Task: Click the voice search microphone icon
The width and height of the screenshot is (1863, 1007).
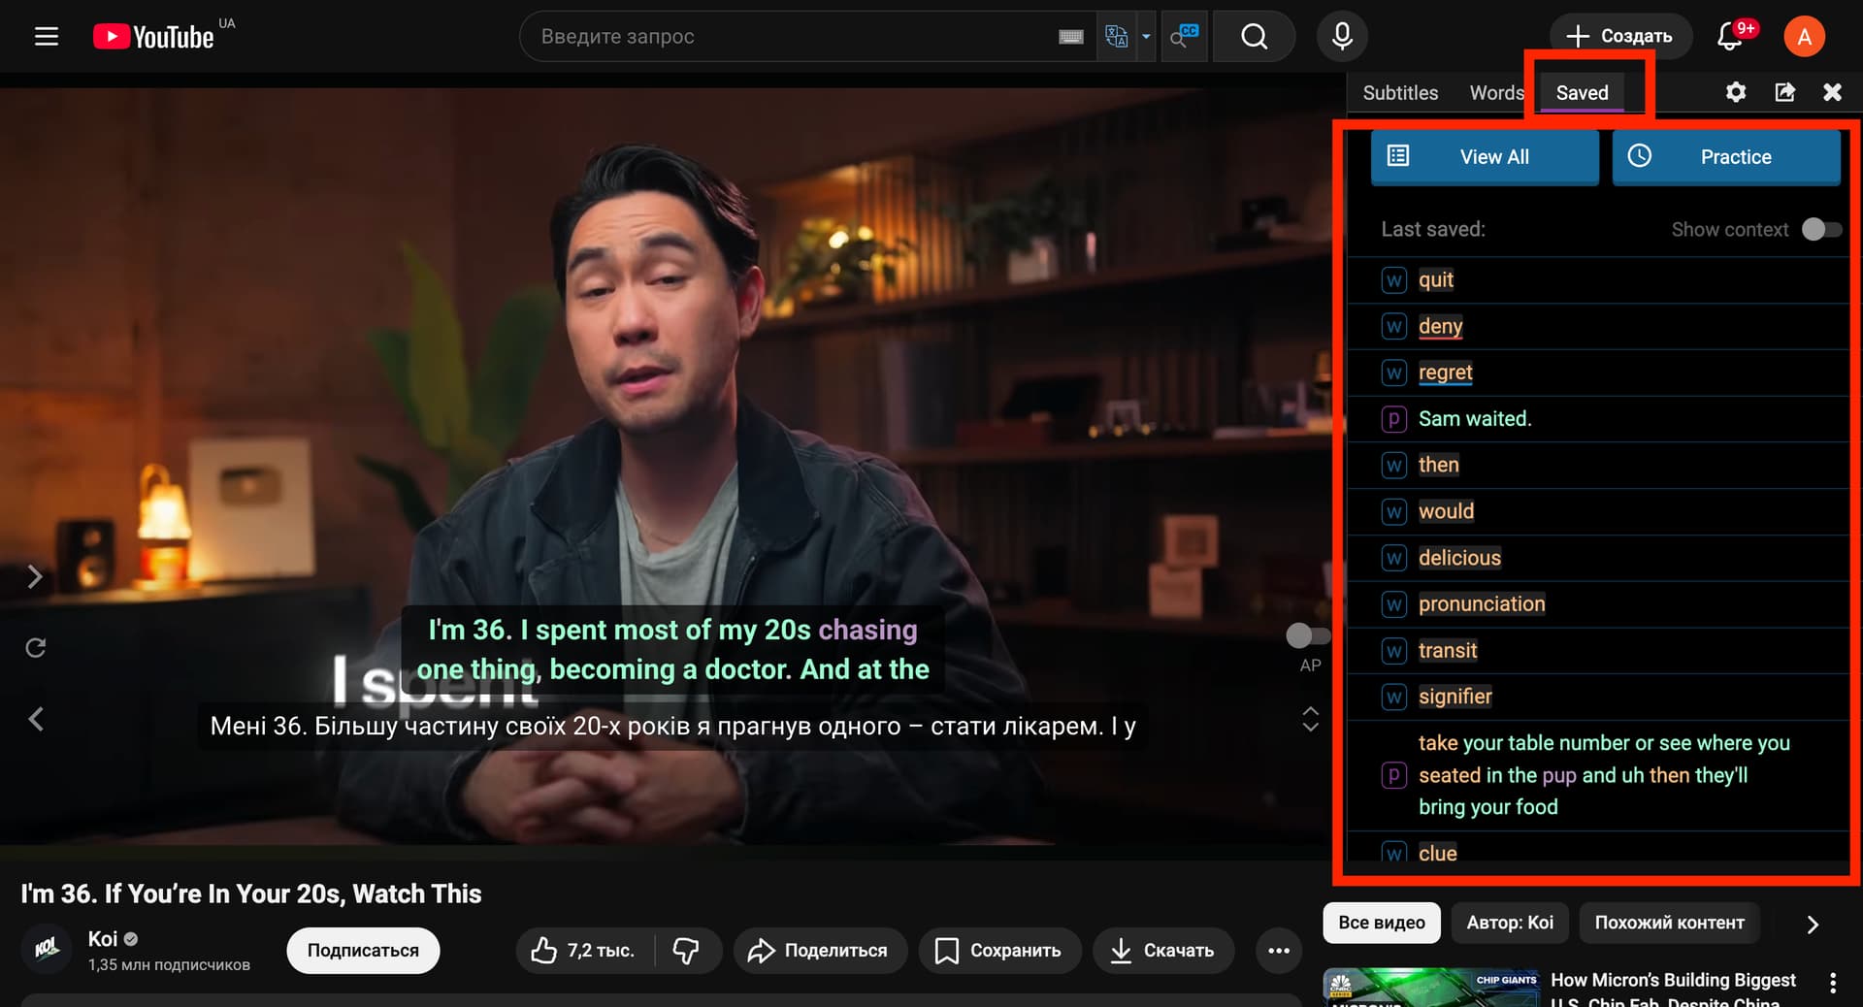Action: pos(1342,37)
